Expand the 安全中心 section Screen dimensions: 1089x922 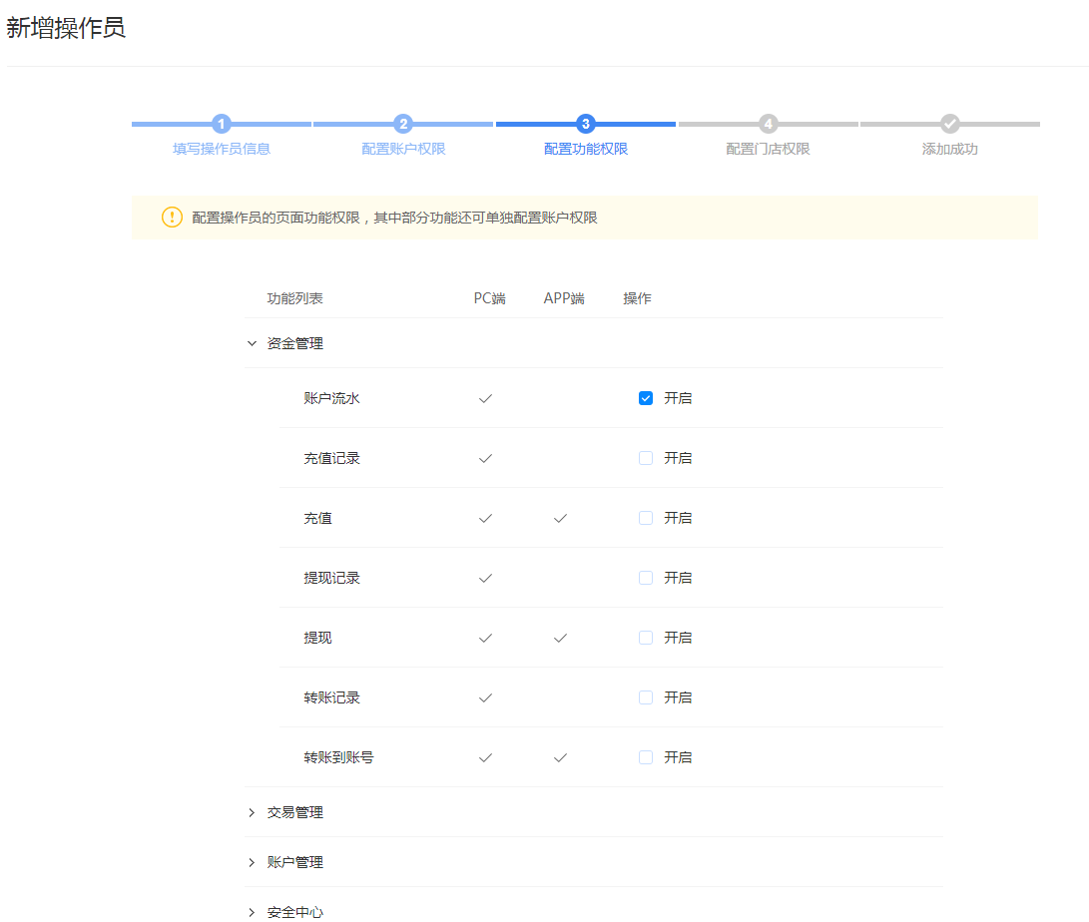click(x=250, y=911)
